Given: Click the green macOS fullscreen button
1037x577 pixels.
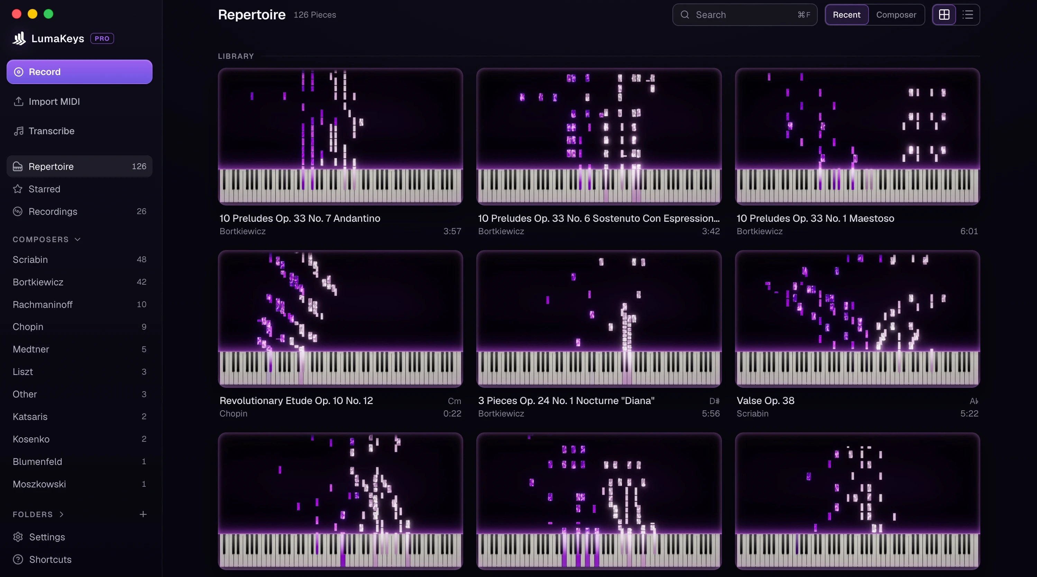Looking at the screenshot, I should click(48, 14).
